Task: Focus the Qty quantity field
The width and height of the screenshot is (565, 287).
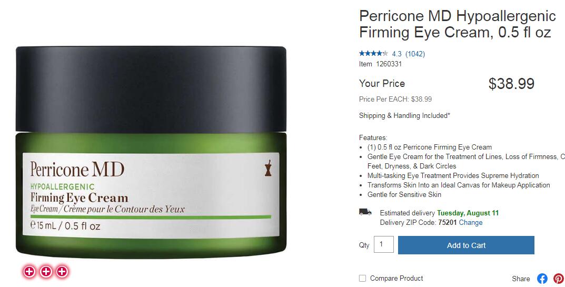Action: pyautogui.click(x=384, y=244)
